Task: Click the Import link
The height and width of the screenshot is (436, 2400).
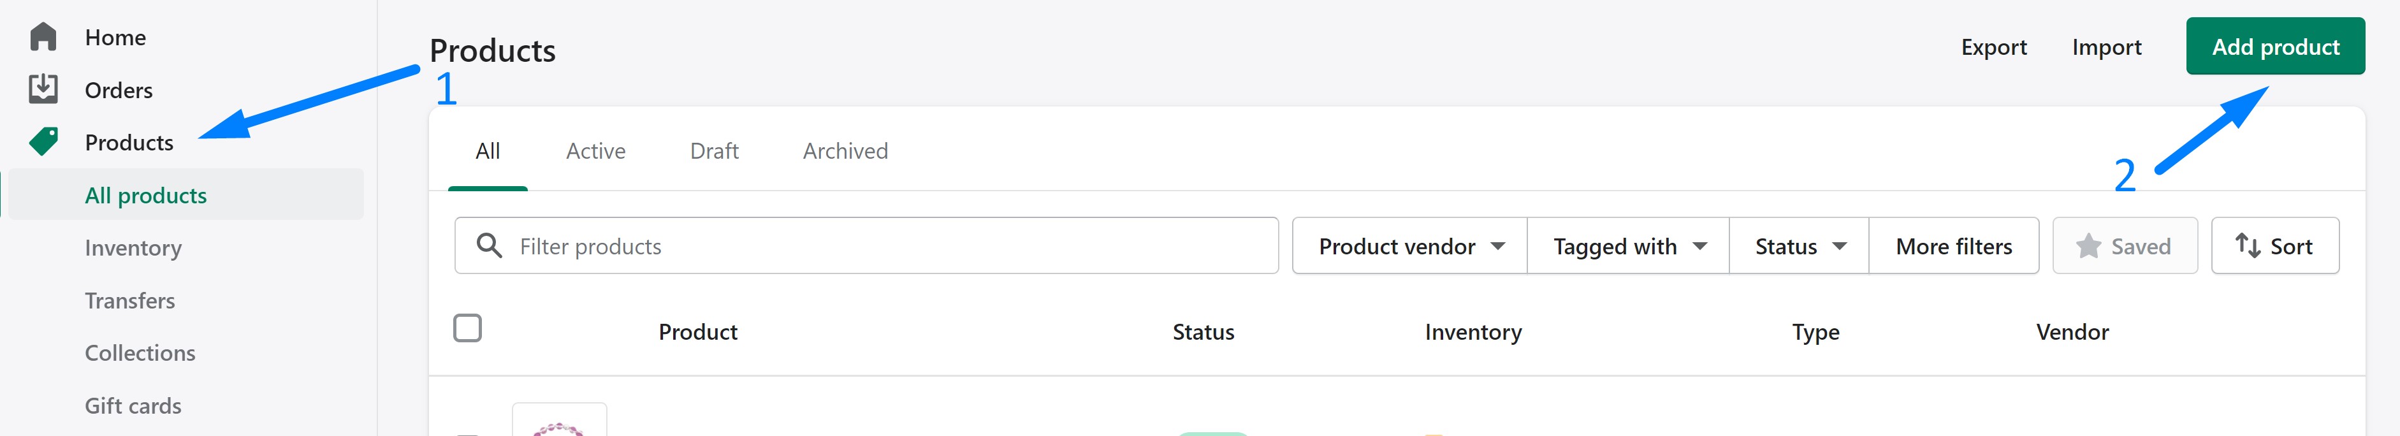Action: coord(2105,48)
